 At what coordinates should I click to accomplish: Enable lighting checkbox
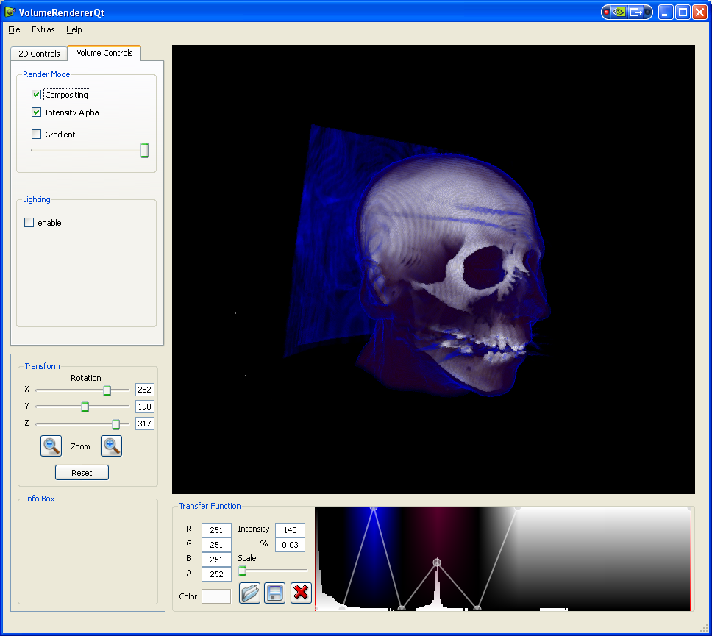[29, 223]
